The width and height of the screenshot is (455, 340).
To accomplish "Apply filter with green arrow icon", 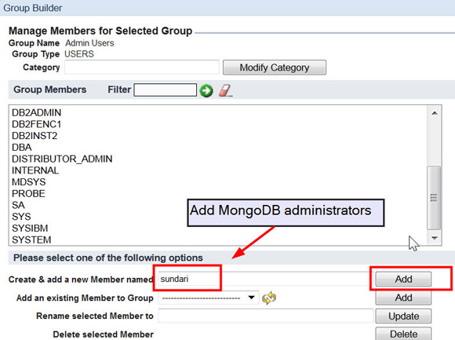I will tap(206, 90).
